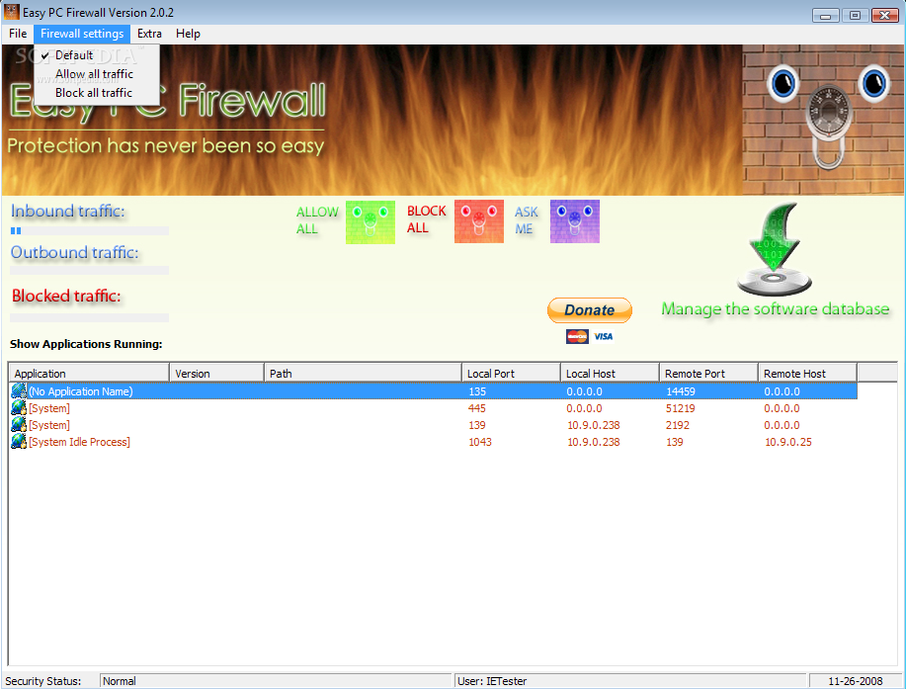Image resolution: width=906 pixels, height=689 pixels.
Task: Sort by the Local Host column header
Action: click(x=611, y=374)
